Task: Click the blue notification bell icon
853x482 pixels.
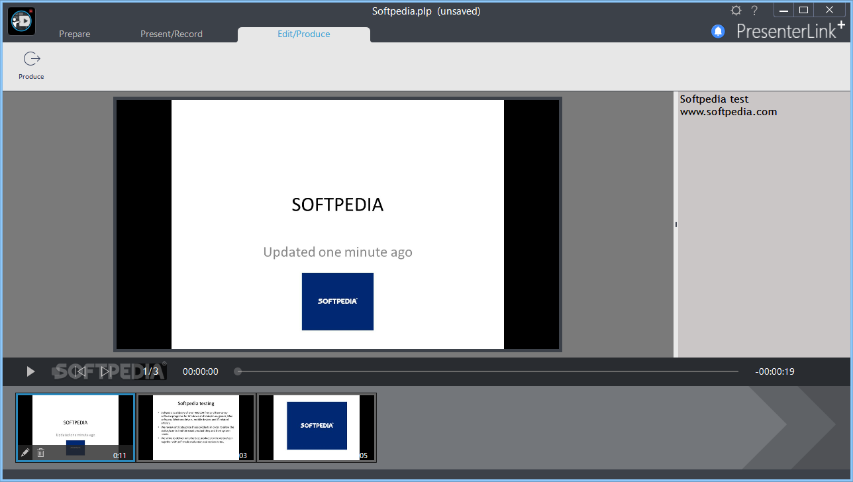Action: 718,31
